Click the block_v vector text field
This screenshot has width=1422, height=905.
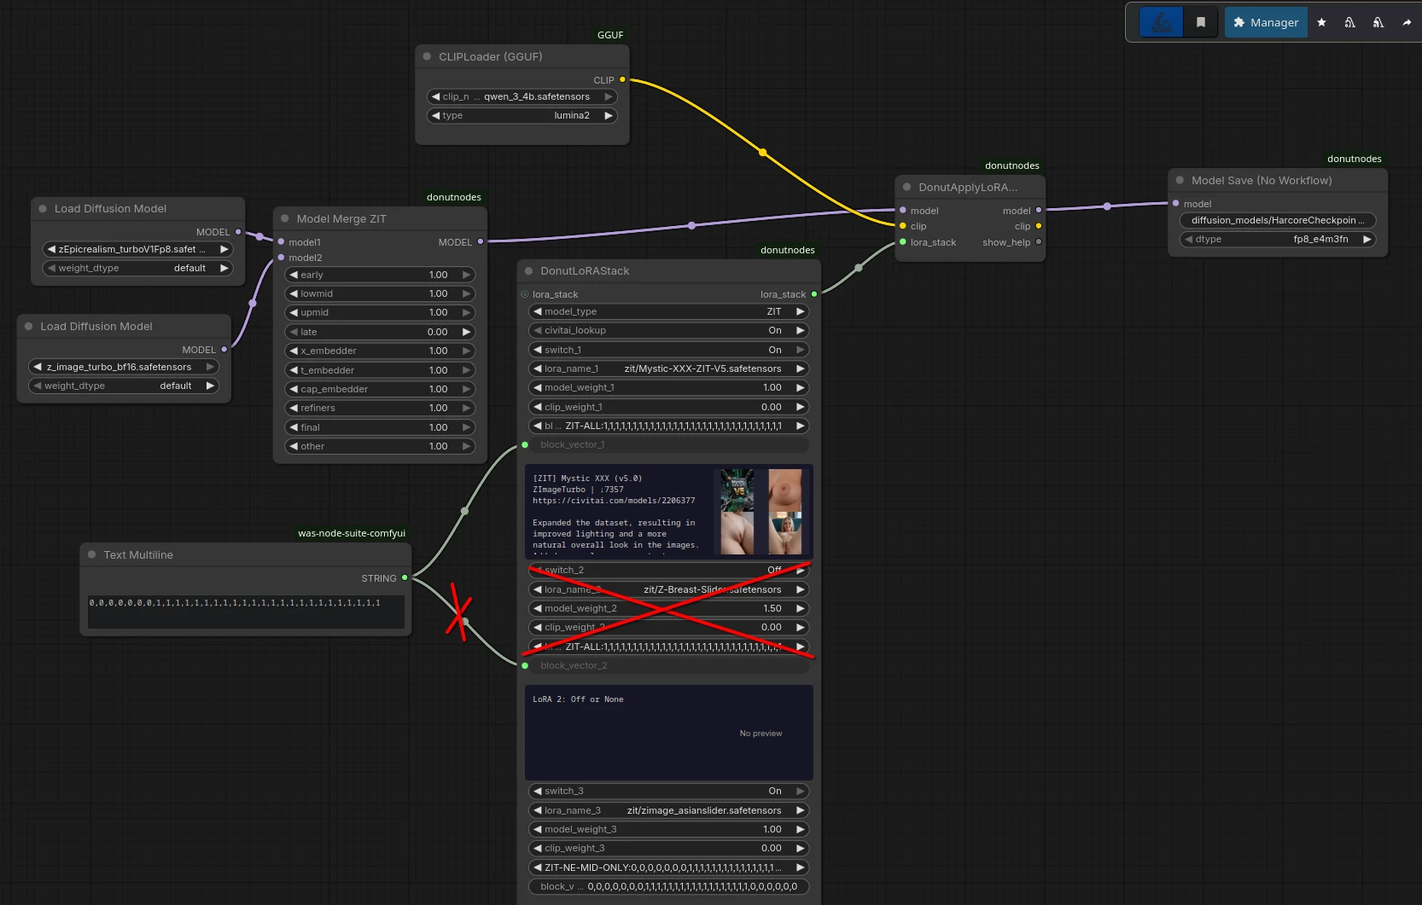[x=668, y=886]
